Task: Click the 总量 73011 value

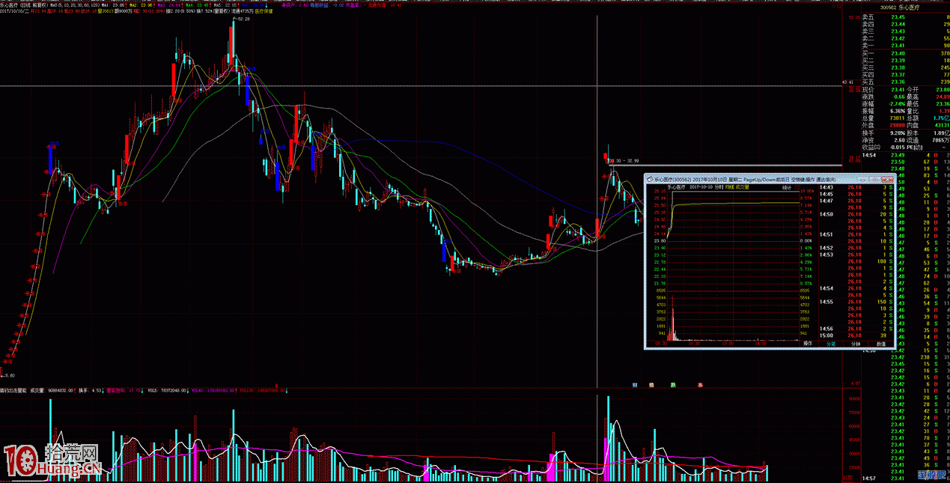Action: pyautogui.click(x=895, y=118)
